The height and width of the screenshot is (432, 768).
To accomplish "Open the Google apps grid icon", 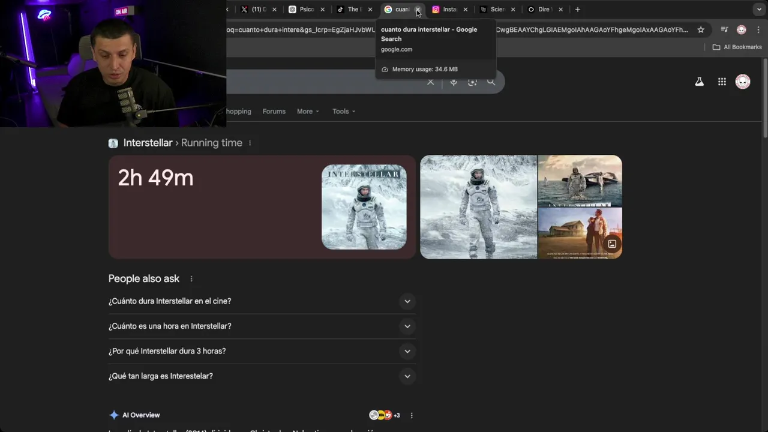I will [x=722, y=82].
